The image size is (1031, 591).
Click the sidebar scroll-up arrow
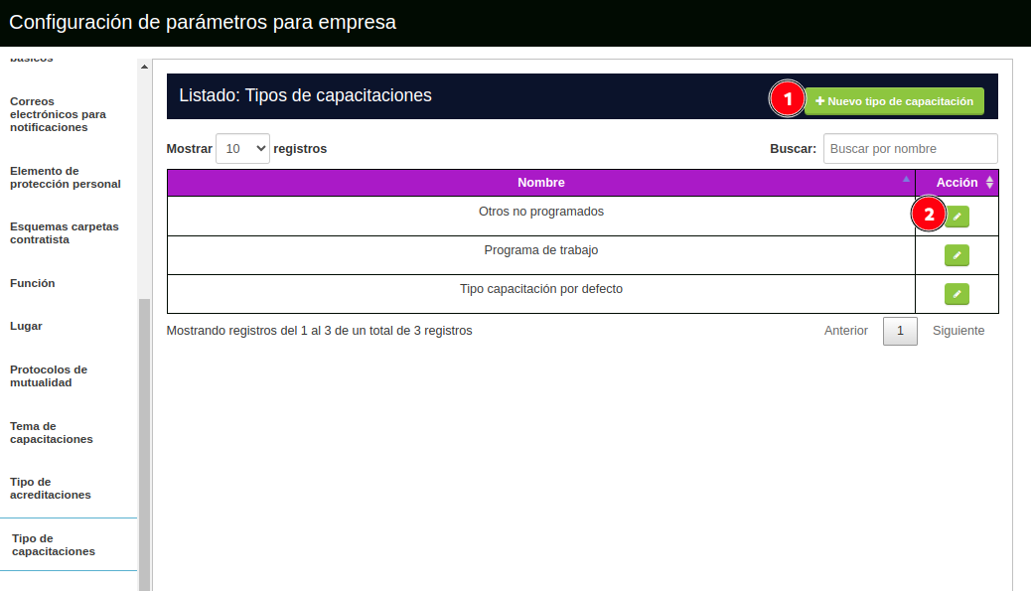point(144,67)
